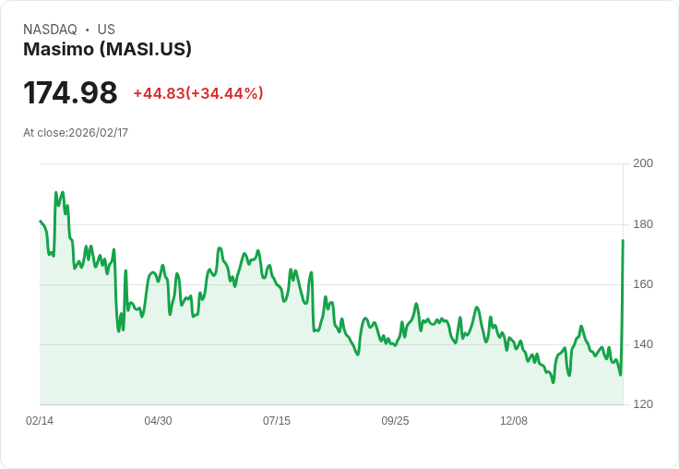Click the 07/15 date axis label
This screenshot has width=679, height=469.
pos(277,420)
